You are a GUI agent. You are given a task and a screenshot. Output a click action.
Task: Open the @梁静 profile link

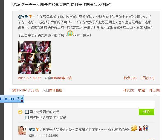(x=23, y=16)
